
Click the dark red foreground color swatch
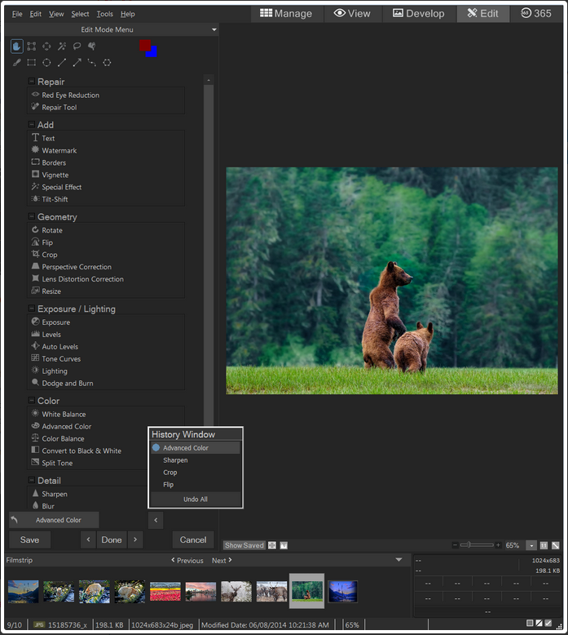[x=145, y=45]
